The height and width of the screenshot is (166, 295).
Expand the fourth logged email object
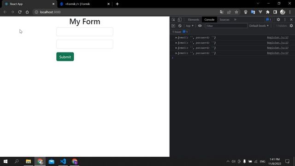point(176,53)
